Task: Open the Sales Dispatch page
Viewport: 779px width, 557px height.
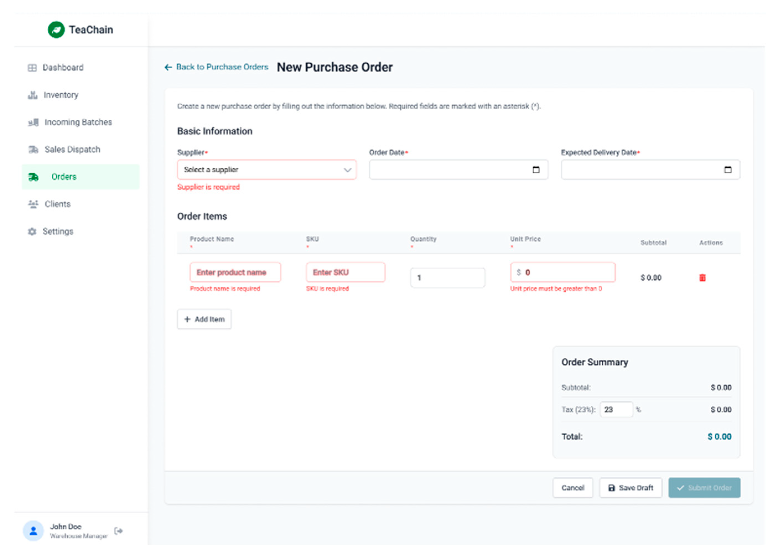Action: pos(72,150)
